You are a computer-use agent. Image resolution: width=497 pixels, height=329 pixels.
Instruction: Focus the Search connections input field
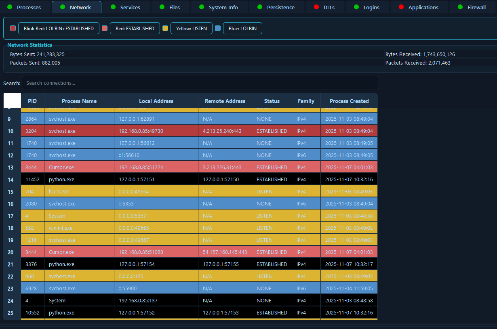point(200,83)
